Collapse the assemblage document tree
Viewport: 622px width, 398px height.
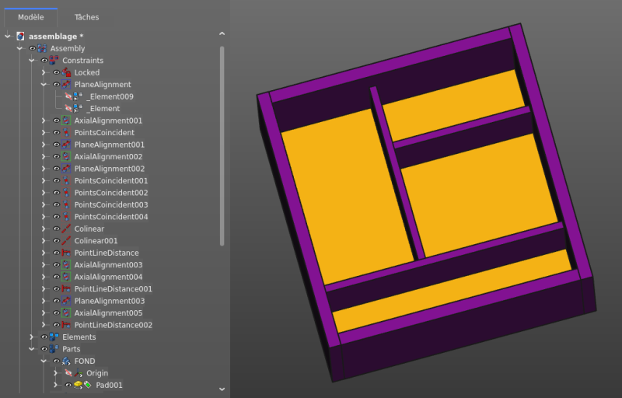tap(8, 36)
